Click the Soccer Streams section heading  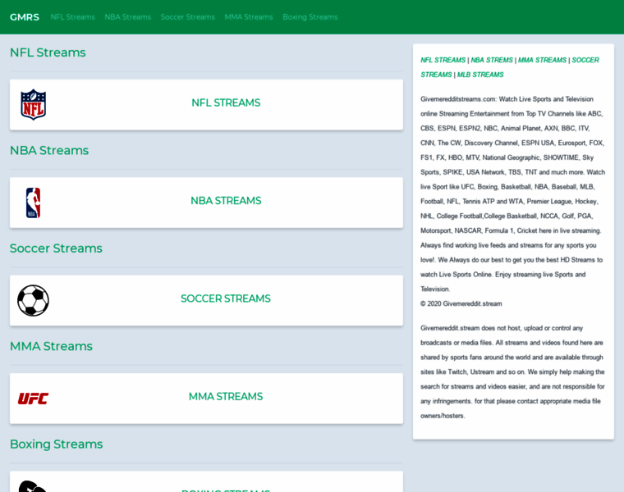tap(56, 248)
